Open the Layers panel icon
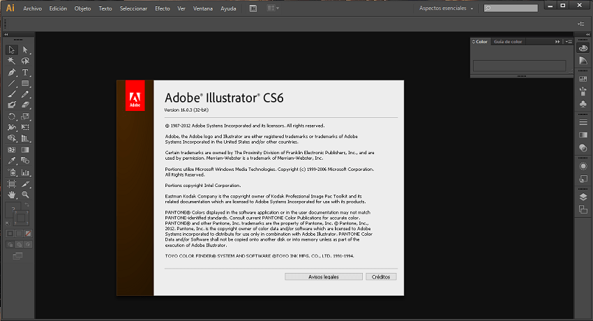The width and height of the screenshot is (593, 321). point(583,197)
